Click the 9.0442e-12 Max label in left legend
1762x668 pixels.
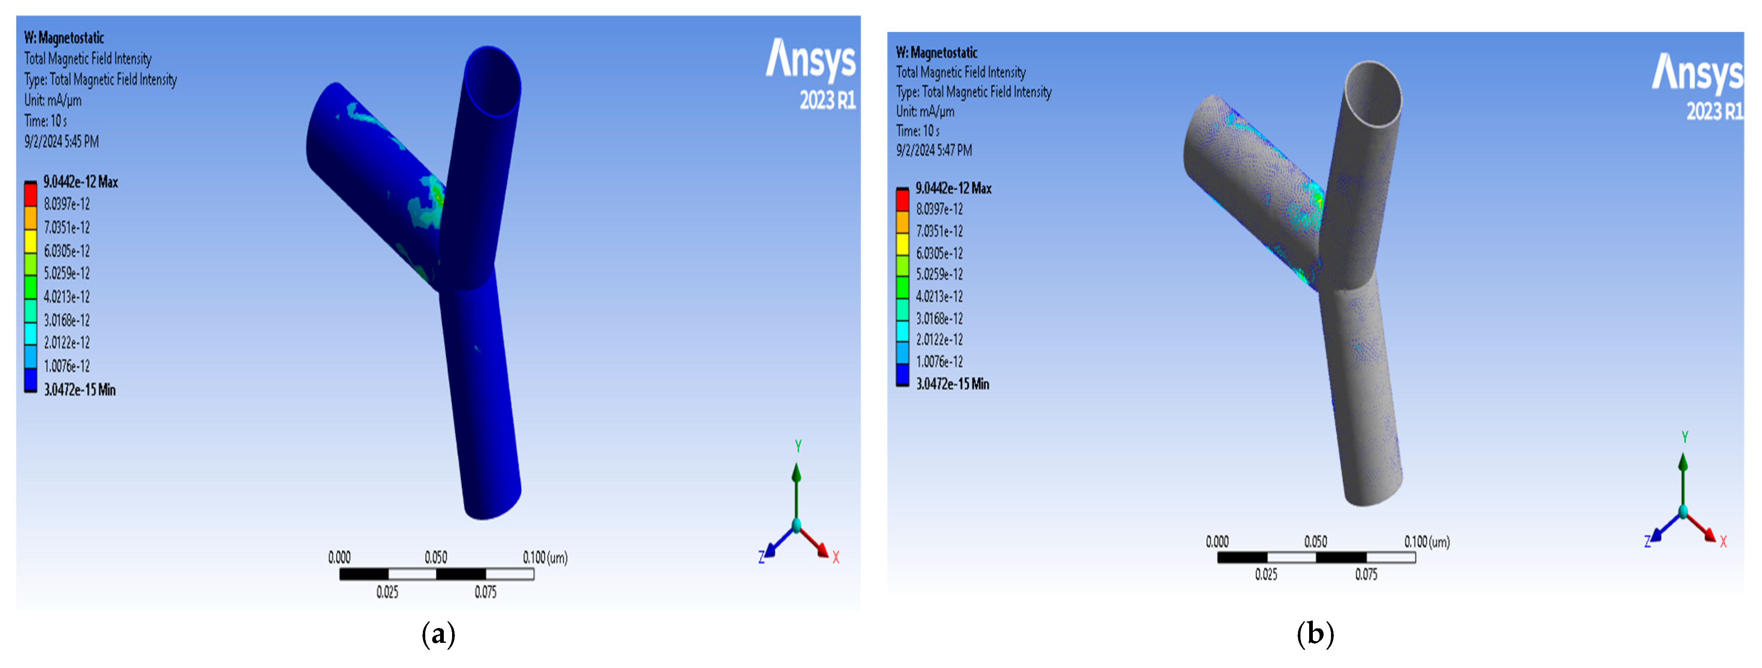click(x=80, y=182)
